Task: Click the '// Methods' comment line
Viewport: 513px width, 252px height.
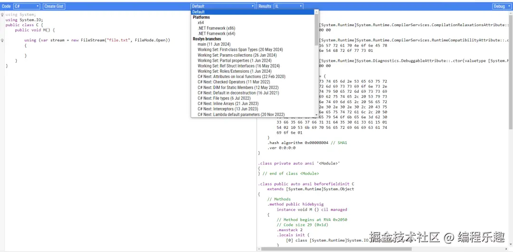Action: pyautogui.click(x=279, y=199)
